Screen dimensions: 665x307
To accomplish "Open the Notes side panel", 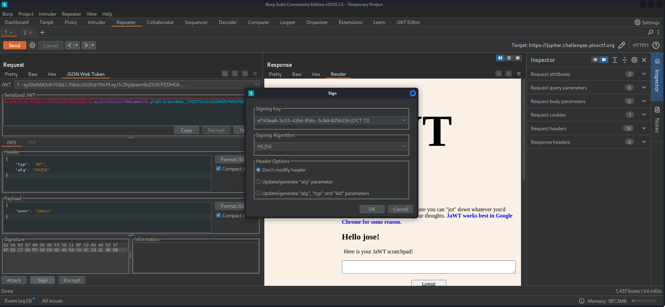I will [x=657, y=120].
